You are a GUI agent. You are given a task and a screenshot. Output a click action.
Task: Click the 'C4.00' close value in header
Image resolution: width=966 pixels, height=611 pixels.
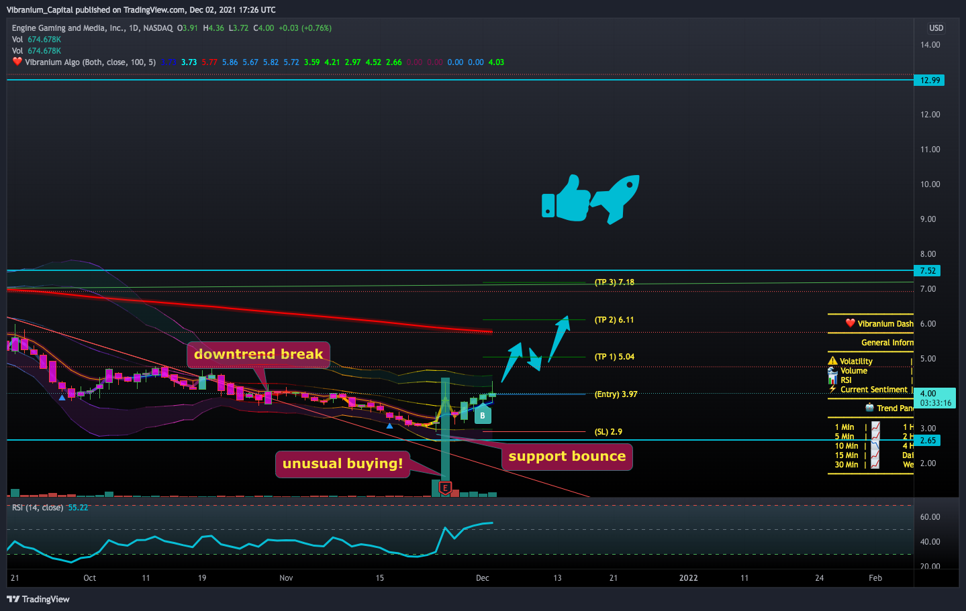pyautogui.click(x=263, y=28)
